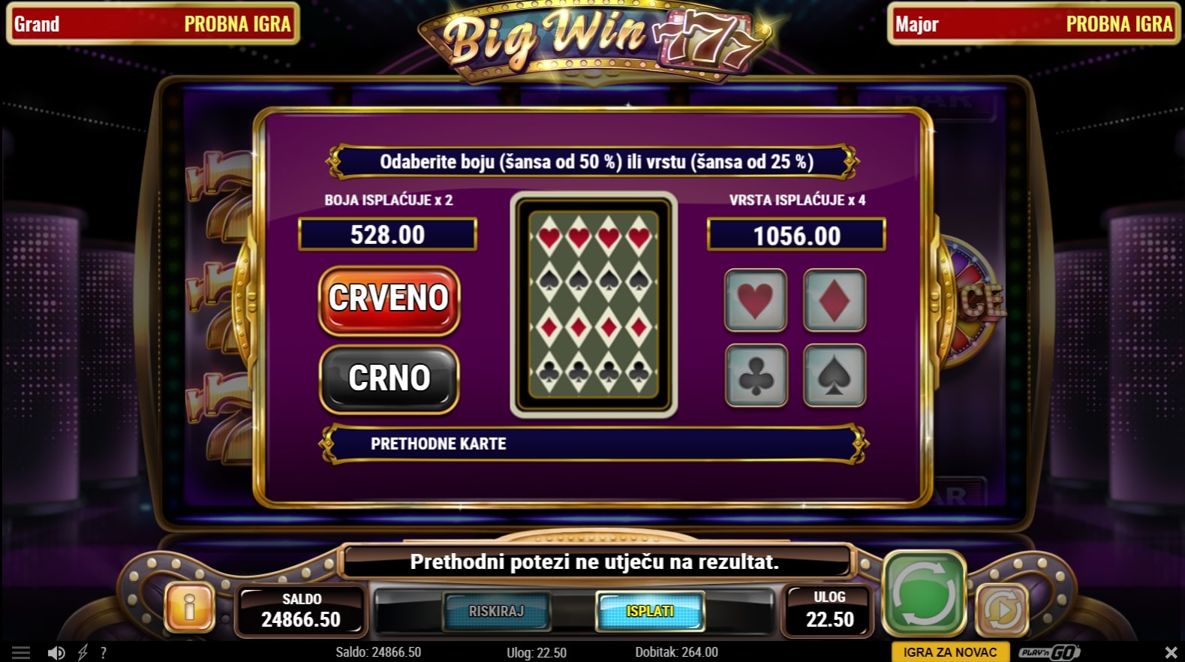
Task: Mute the game sound
Action: (56, 653)
